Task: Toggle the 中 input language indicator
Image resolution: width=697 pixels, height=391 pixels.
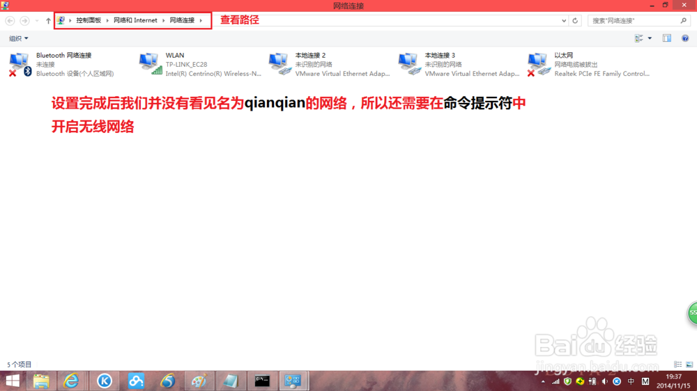Action: coord(631,381)
